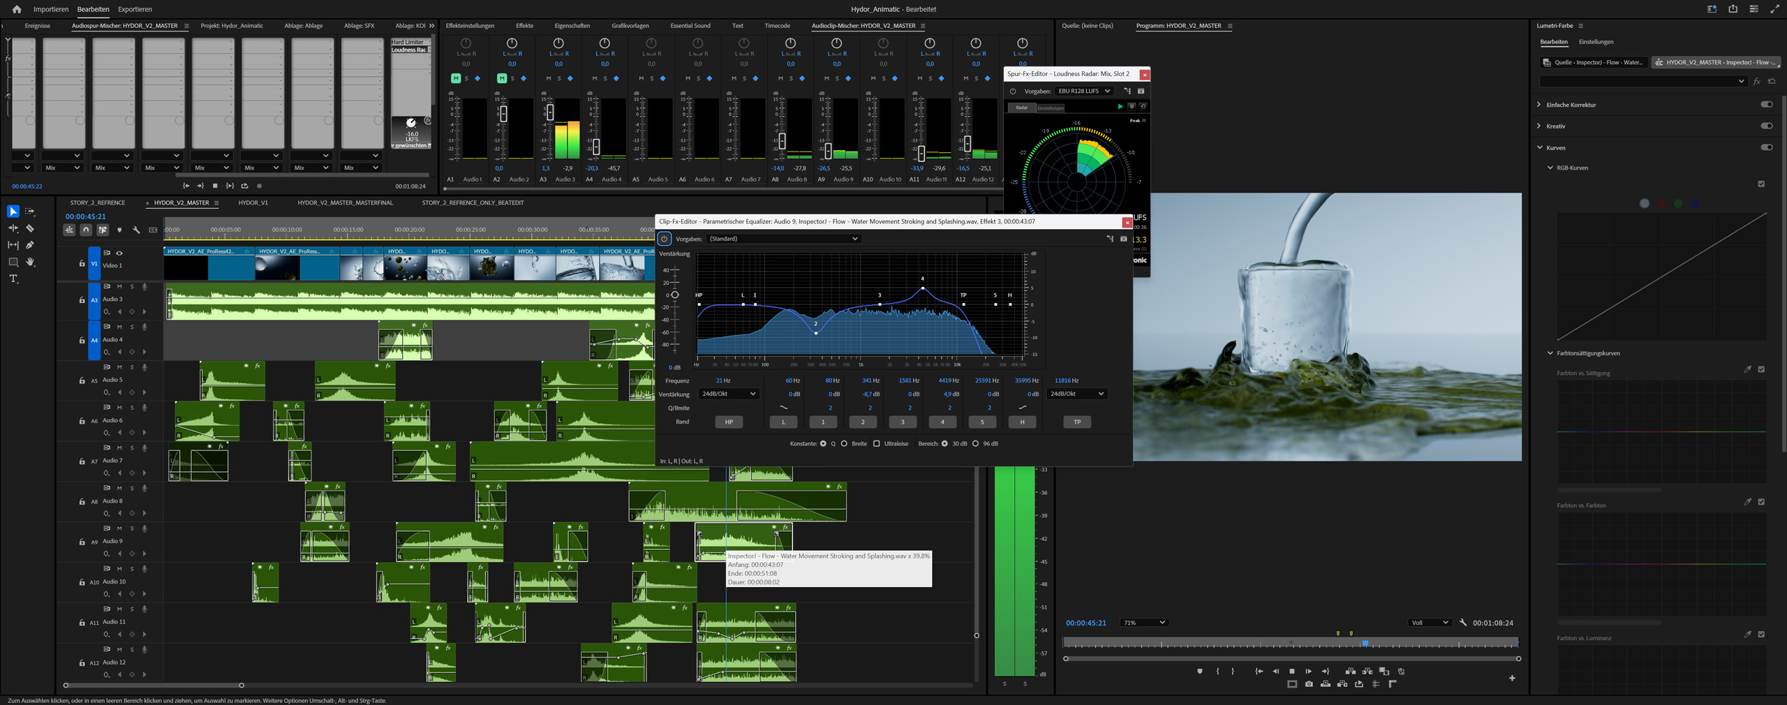Viewport: 1787px width, 705px height.
Task: Select the Auswahl (selection) tool
Action: [x=13, y=211]
